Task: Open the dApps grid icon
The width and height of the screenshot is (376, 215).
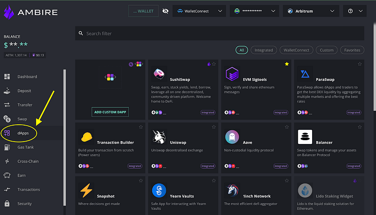Action: click(7, 133)
